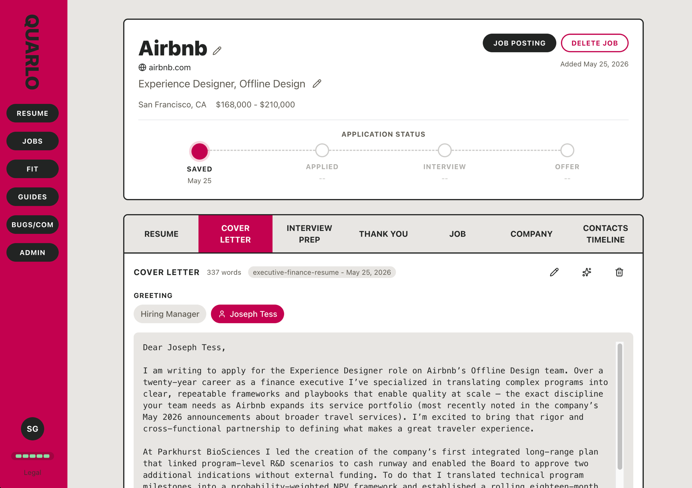
Task: Open Admin in sidebar
Action: point(33,253)
